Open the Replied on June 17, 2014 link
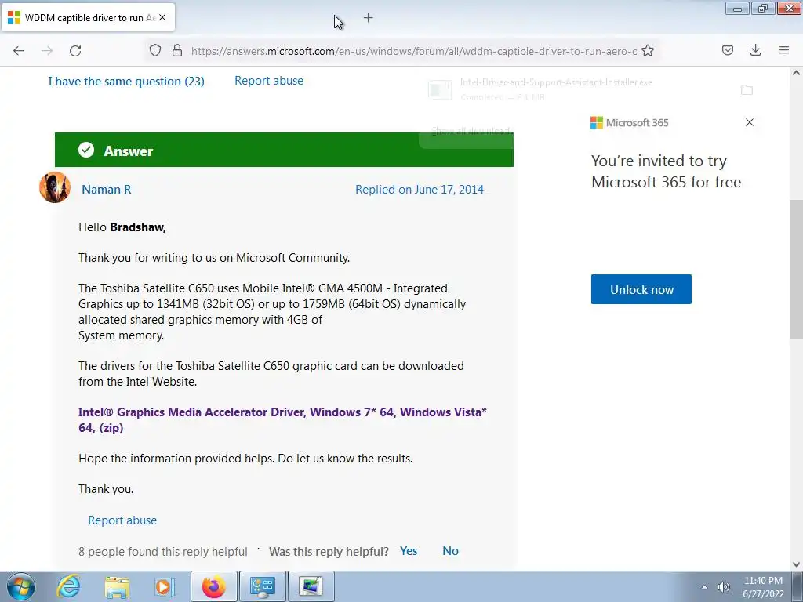The height and width of the screenshot is (602, 803). click(x=420, y=190)
